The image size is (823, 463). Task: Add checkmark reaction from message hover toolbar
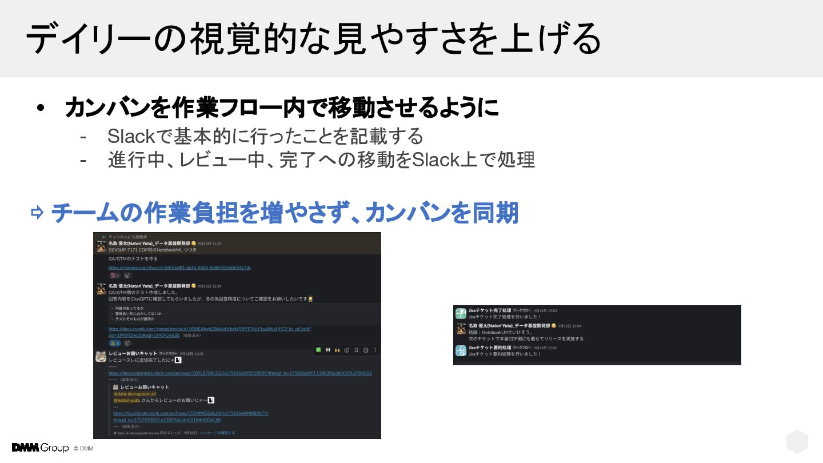[318, 350]
